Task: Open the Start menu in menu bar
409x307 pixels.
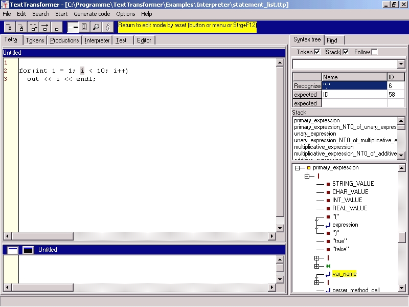Action: [x=61, y=14]
